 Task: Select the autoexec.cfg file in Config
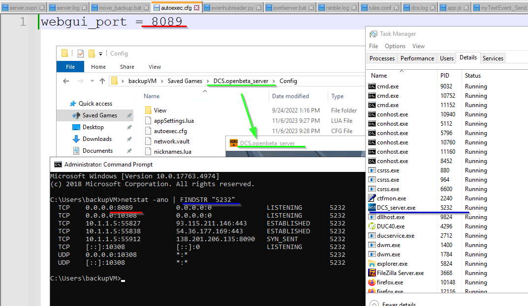click(x=170, y=131)
